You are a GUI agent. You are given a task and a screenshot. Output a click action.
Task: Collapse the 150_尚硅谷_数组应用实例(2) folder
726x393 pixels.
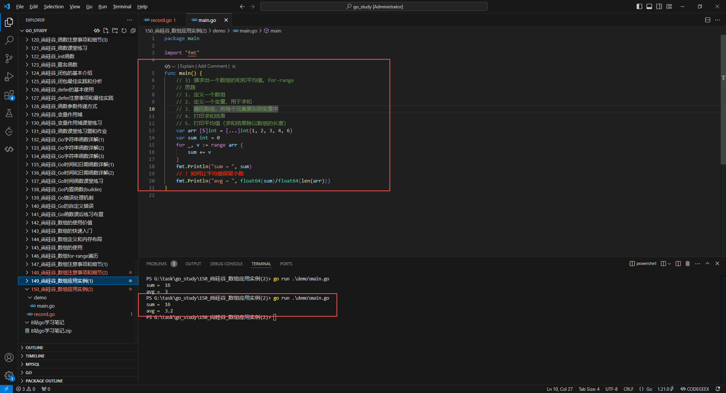tap(27, 289)
